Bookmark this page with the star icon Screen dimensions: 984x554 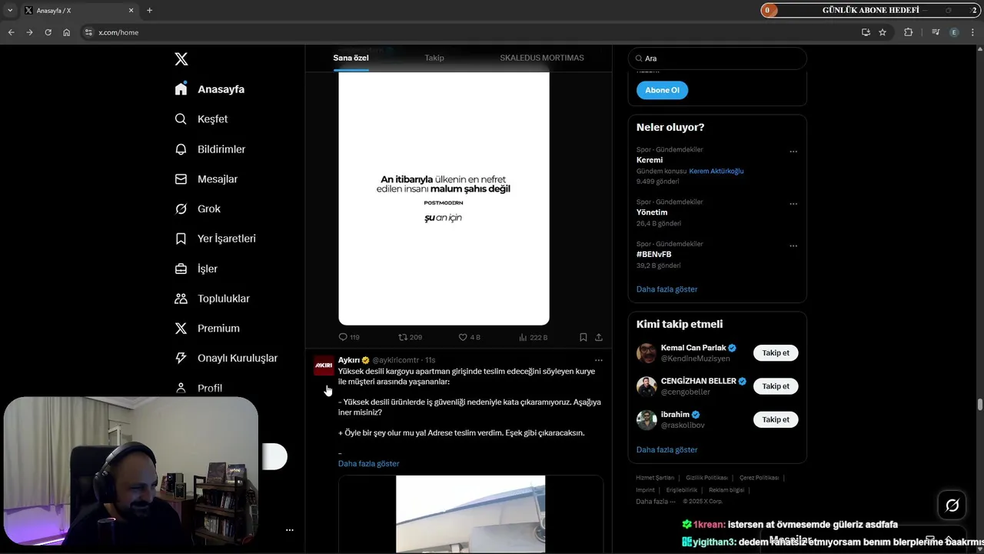tap(883, 32)
